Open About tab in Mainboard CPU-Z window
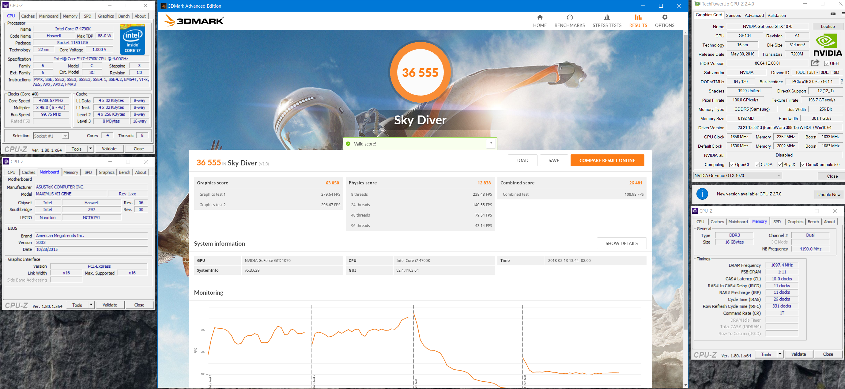This screenshot has width=845, height=389. click(141, 172)
